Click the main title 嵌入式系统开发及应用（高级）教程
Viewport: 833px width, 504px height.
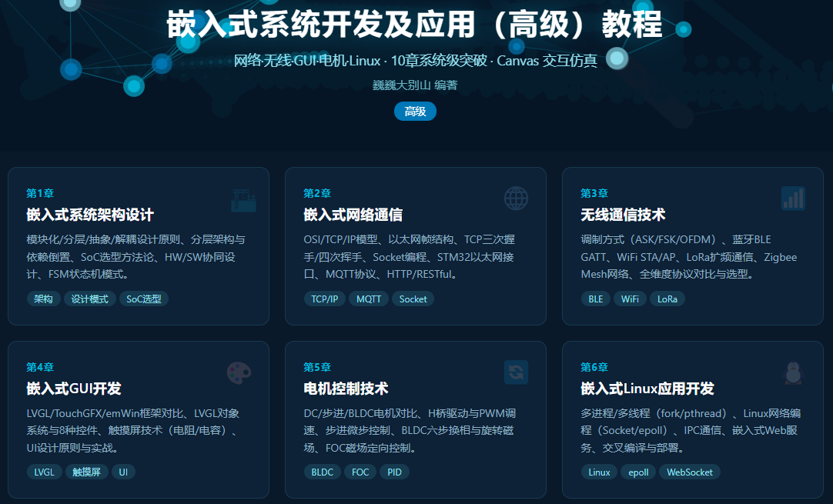[414, 25]
